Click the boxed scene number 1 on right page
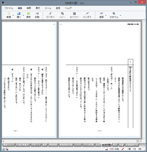 point(130,62)
